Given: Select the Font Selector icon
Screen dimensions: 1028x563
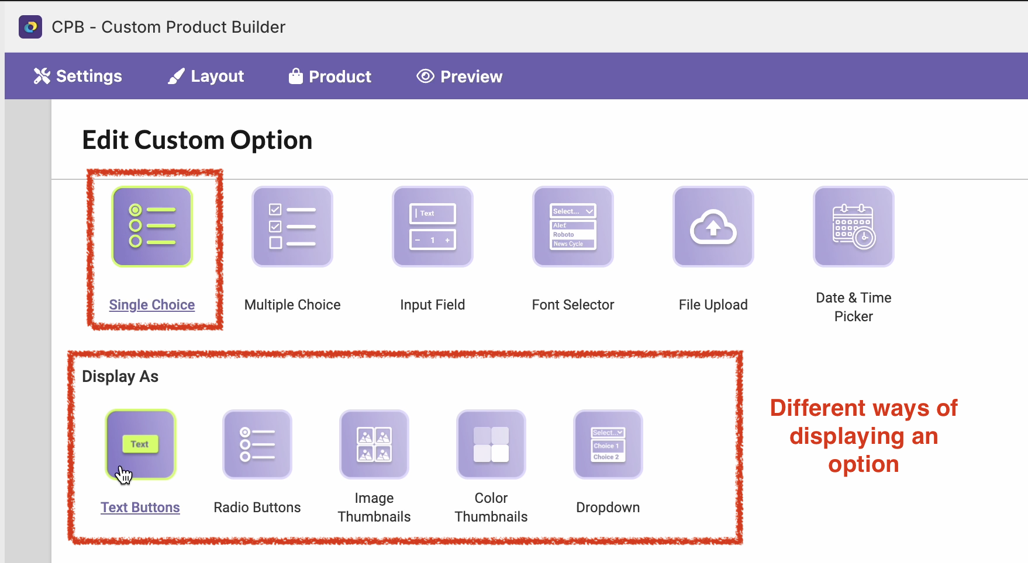Looking at the screenshot, I should 573,227.
